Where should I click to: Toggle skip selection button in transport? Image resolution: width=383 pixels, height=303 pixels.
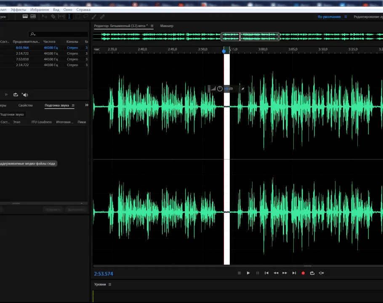322,273
